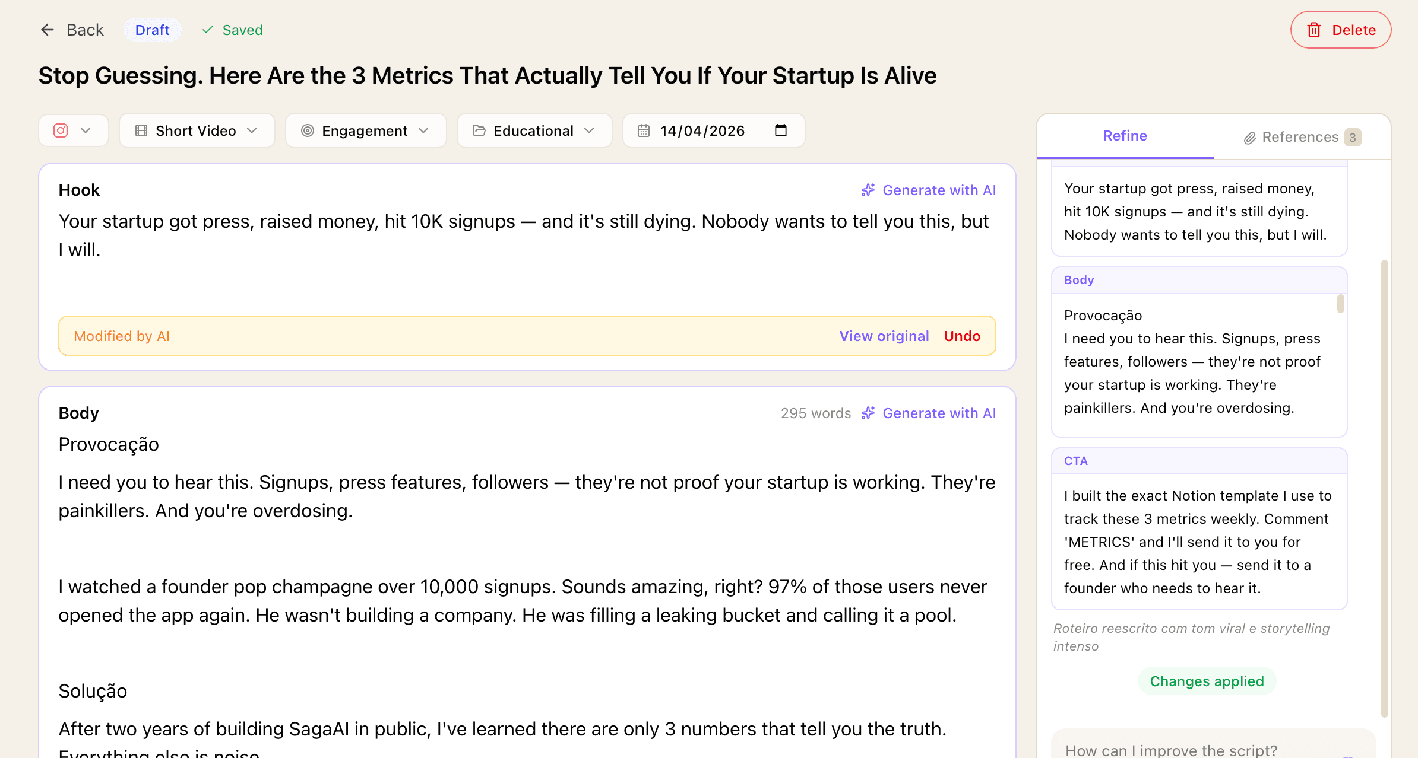1418x758 pixels.
Task: Click the folder icon beside Educational
Action: [x=479, y=130]
